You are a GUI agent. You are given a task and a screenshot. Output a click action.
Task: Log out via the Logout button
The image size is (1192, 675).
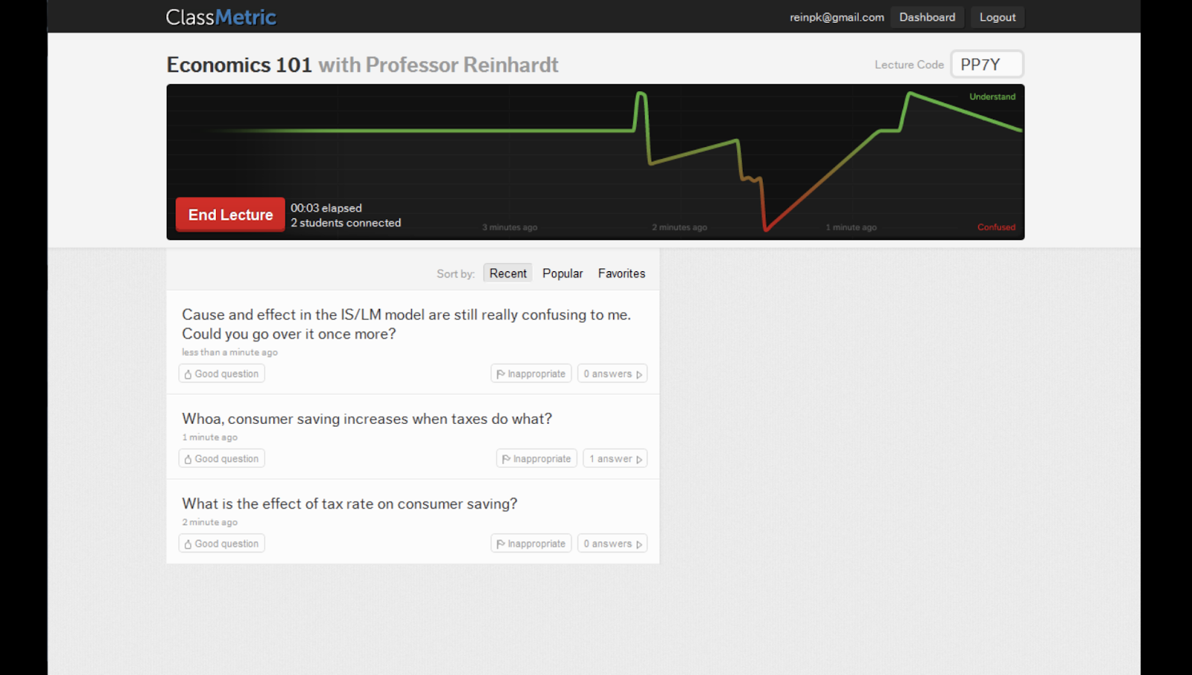997,17
